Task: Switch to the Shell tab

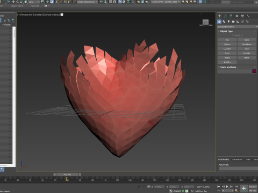Action: (x=248, y=159)
